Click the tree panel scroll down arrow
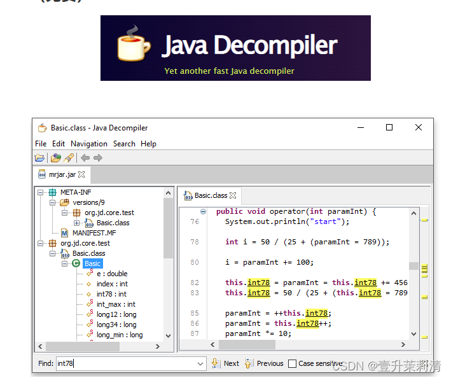Image resolution: width=451 pixels, height=378 pixels. [x=169, y=336]
